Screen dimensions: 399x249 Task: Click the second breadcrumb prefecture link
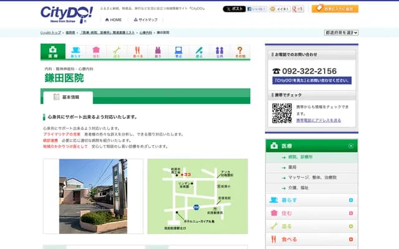(70, 32)
